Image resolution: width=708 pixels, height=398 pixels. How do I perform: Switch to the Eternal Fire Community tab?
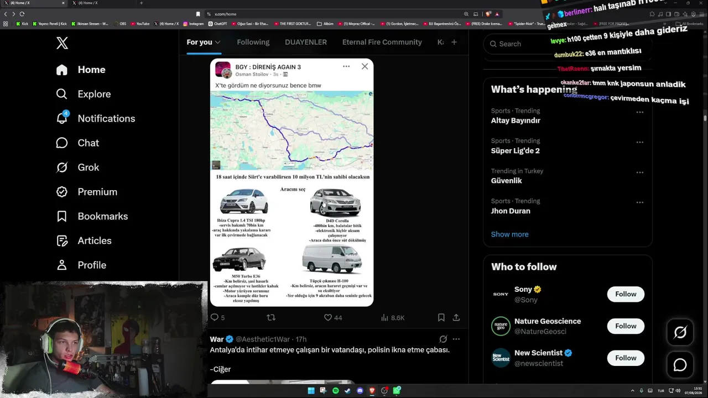pos(382,42)
